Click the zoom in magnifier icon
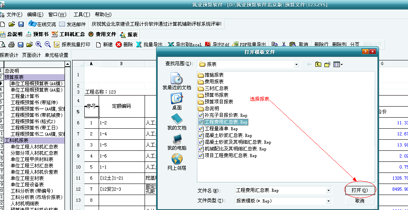The height and width of the screenshot is (210, 408). 38,45
